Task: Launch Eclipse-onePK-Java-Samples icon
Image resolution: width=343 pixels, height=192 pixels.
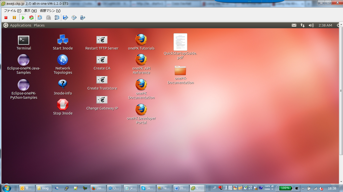Action: click(x=24, y=60)
